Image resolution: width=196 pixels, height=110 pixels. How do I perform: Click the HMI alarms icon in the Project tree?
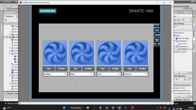[12, 67]
